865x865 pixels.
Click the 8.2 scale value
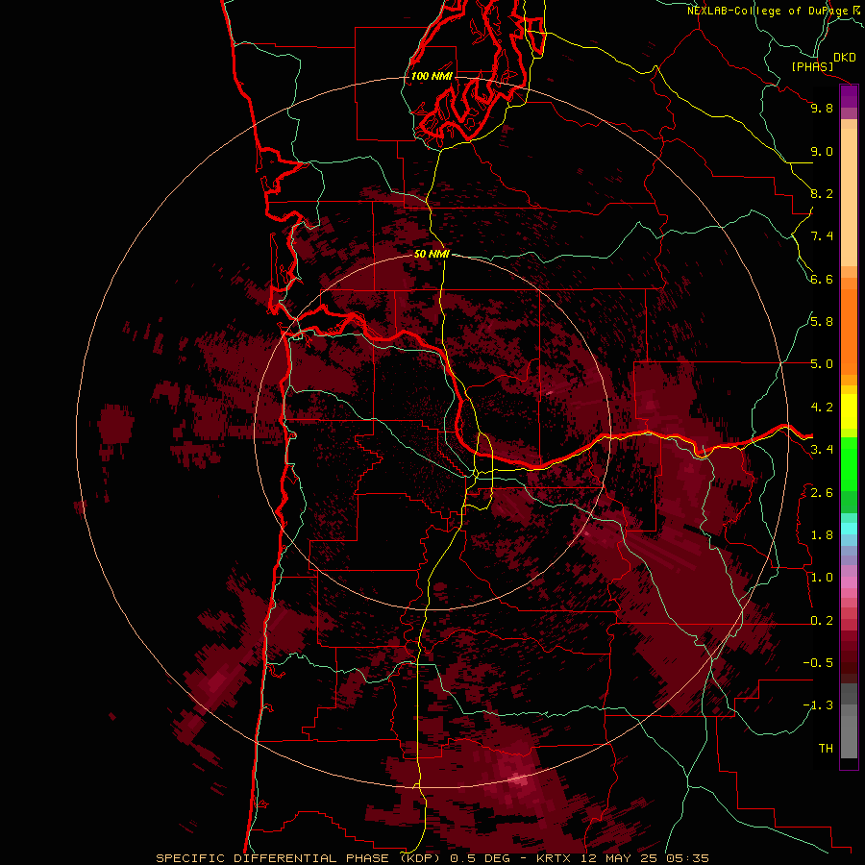pyautogui.click(x=822, y=193)
